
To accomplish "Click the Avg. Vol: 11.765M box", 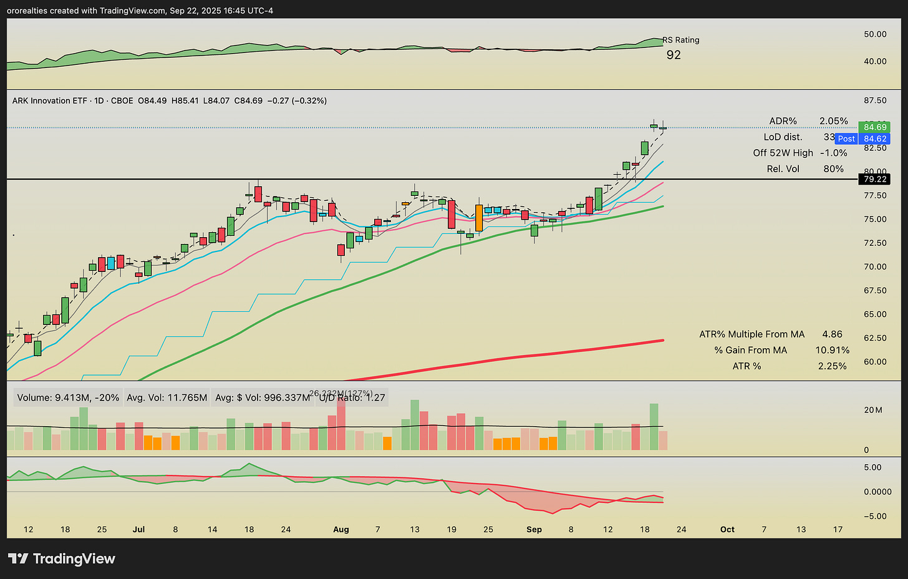I will [x=167, y=397].
